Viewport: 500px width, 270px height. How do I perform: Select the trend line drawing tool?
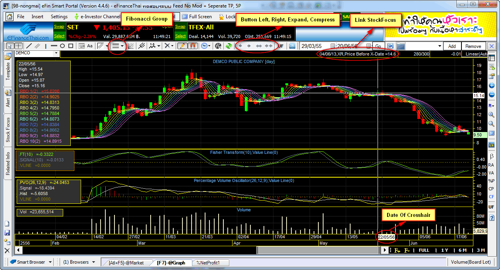pyautogui.click(x=29, y=46)
